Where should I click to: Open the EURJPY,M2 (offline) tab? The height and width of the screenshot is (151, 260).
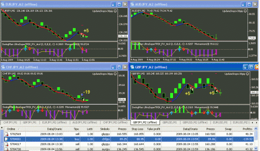click(54, 122)
